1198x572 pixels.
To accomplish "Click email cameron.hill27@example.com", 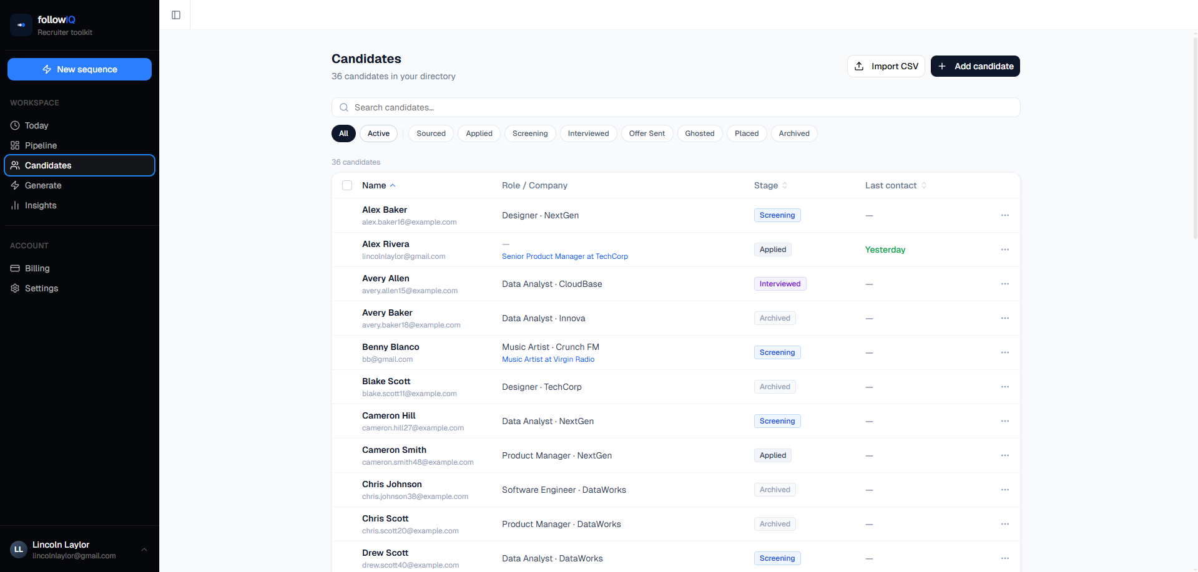I will tap(413, 428).
